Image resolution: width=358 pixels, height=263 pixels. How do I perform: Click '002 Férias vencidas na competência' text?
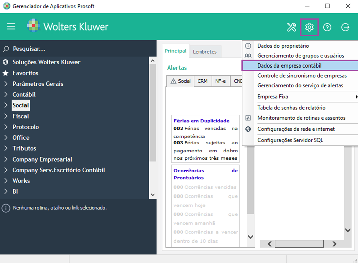click(x=205, y=132)
